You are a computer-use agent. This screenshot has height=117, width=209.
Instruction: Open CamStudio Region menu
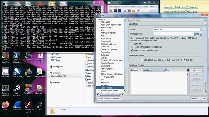pos(117,6)
